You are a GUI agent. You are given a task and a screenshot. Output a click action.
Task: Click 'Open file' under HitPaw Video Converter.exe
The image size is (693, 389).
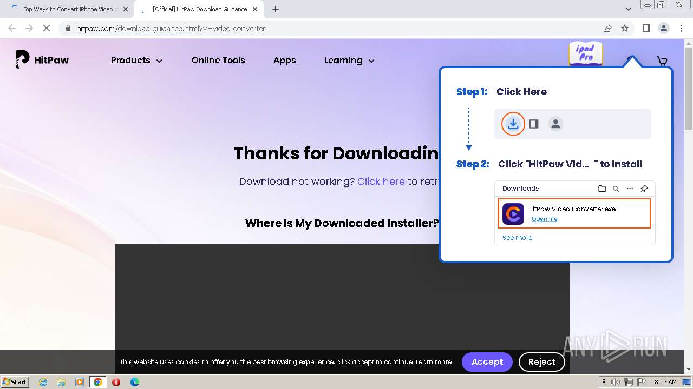(544, 219)
